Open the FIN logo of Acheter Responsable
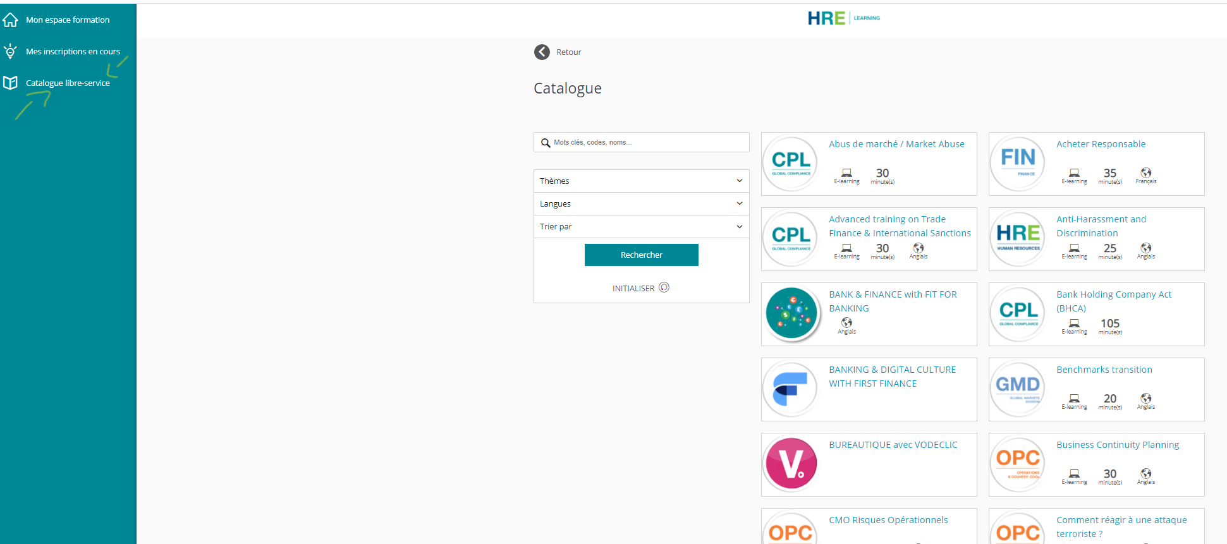Screen dimensions: 1227x544 pyautogui.click(x=1018, y=164)
